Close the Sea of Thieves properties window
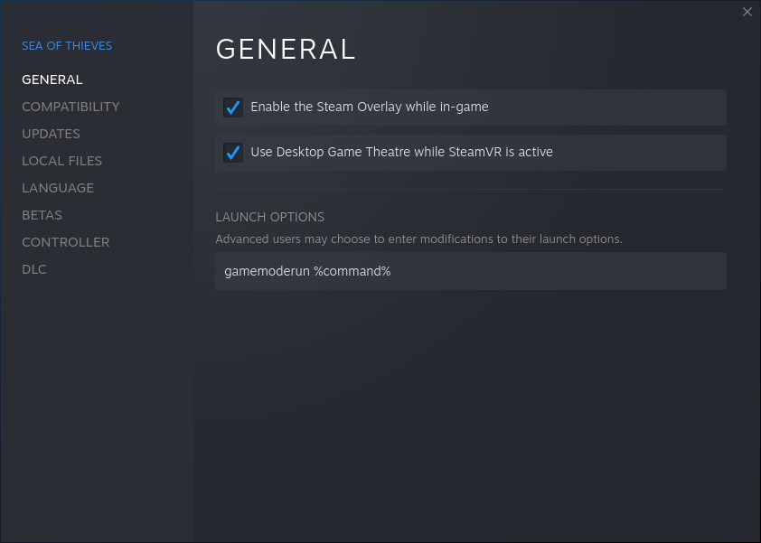 pyautogui.click(x=747, y=12)
